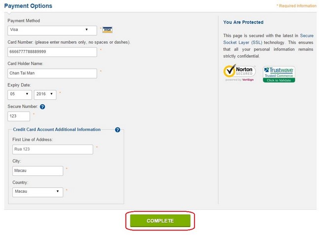
Task: Click the You Are Protected heading
Action: tap(243, 22)
